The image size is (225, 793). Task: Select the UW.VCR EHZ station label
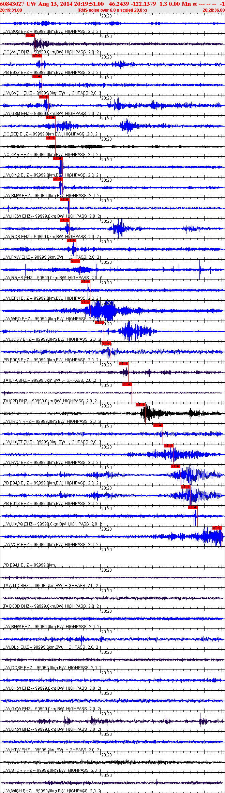(16, 545)
